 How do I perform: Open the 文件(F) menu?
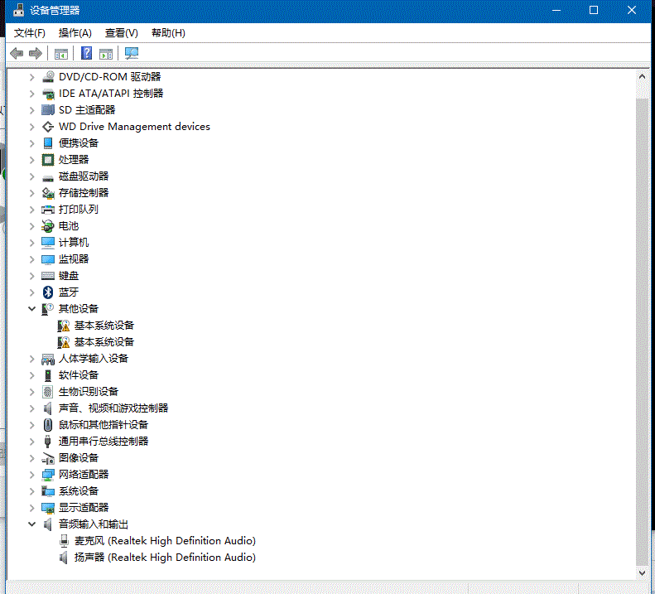29,32
